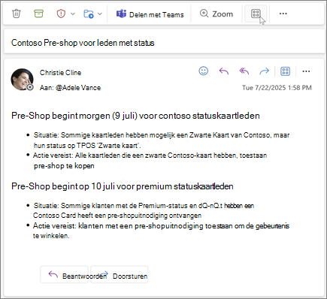Click the heading 'Pre-Shop begint morgen (9 juli)'
Image resolution: width=327 pixels, height=299 pixels.
pos(74,116)
